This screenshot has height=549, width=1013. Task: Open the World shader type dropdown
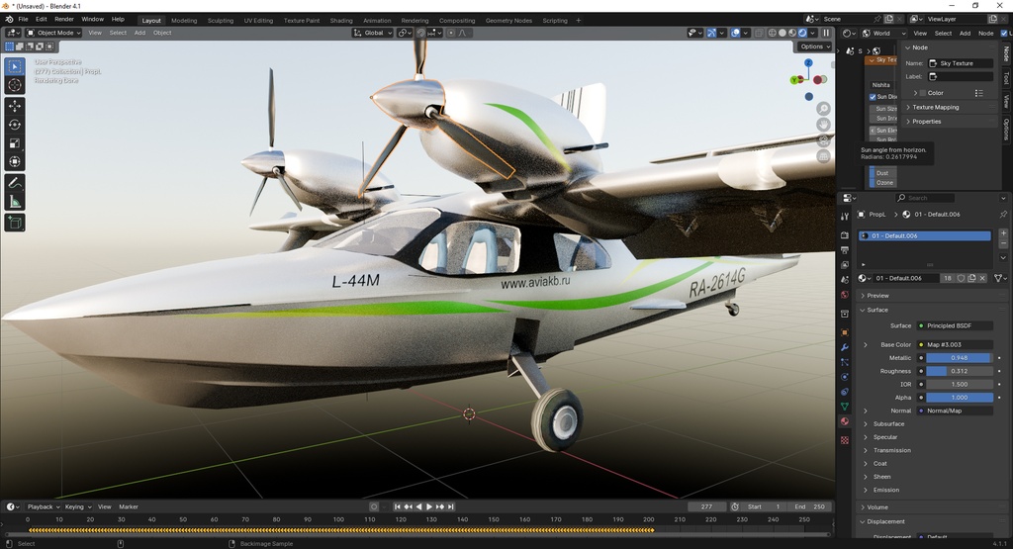[x=882, y=33]
